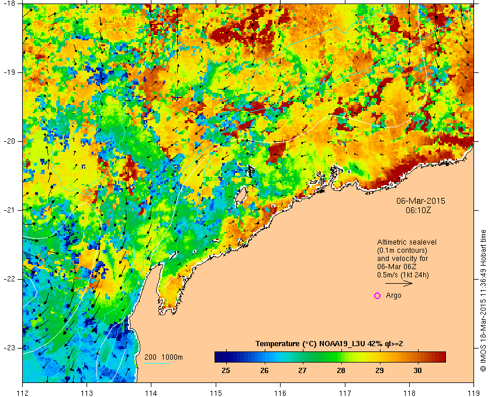
Task: Click the longitude axis label 112
Action: click(23, 392)
